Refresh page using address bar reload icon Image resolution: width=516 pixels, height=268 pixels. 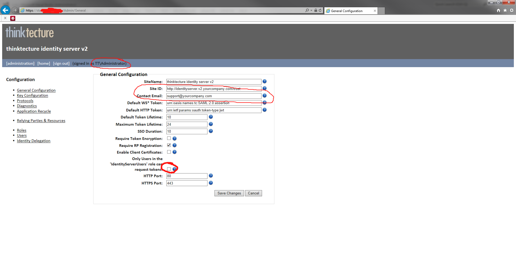tap(320, 10)
